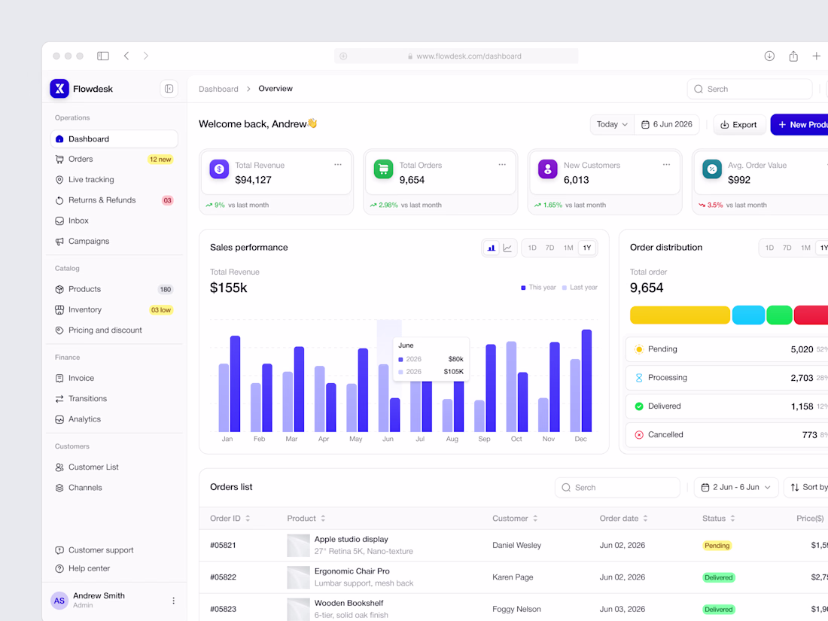
Task: Set Sales performance range to 1Y
Action: pyautogui.click(x=586, y=248)
